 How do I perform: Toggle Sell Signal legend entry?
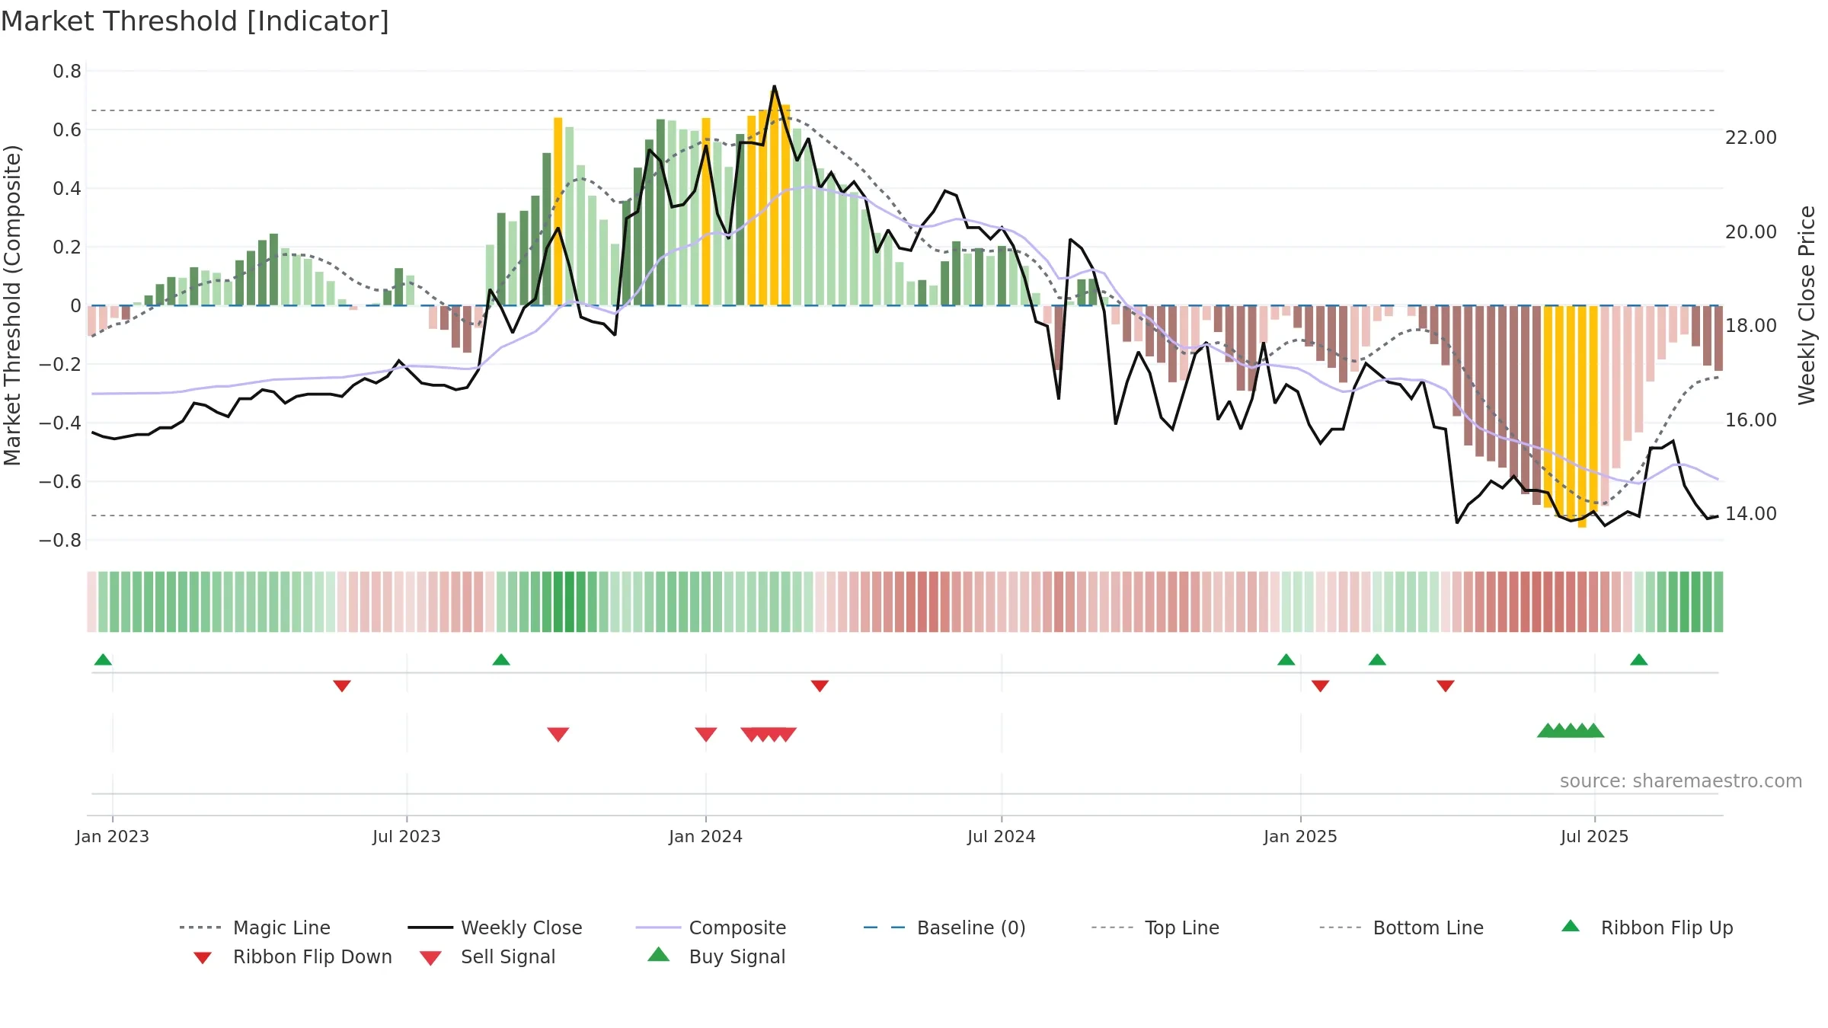tap(487, 956)
